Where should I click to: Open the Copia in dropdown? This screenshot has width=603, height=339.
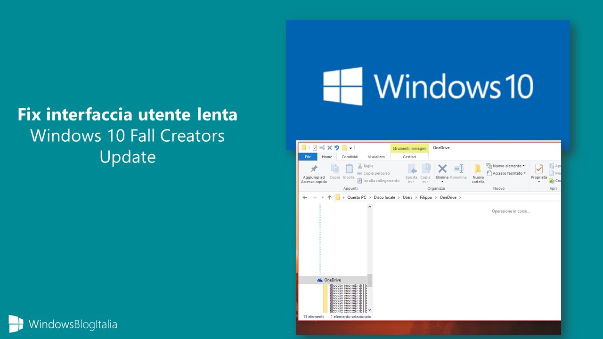point(426,174)
